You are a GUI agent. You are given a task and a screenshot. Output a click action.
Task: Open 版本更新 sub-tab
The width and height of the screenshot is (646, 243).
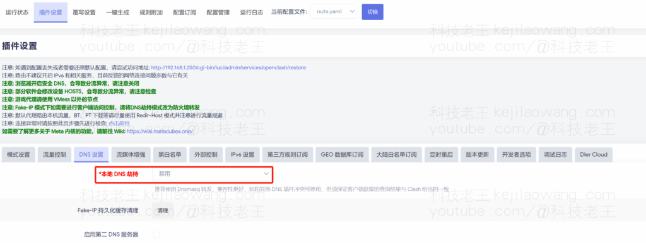[x=478, y=155]
